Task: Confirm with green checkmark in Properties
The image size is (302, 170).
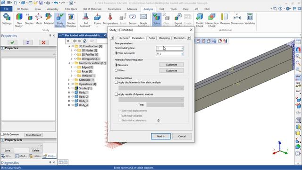Action: [13, 42]
